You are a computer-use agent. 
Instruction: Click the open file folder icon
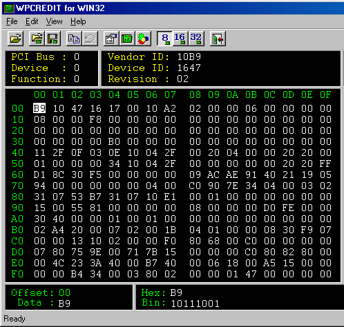(x=15, y=39)
